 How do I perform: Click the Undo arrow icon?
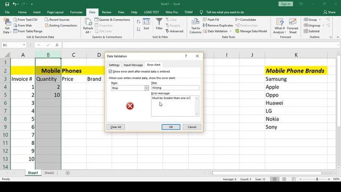[x=14, y=4]
